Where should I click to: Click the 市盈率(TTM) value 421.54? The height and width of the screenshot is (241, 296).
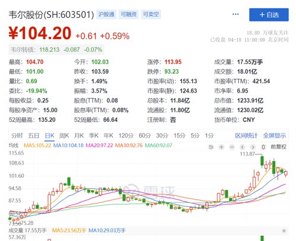(x=261, y=81)
